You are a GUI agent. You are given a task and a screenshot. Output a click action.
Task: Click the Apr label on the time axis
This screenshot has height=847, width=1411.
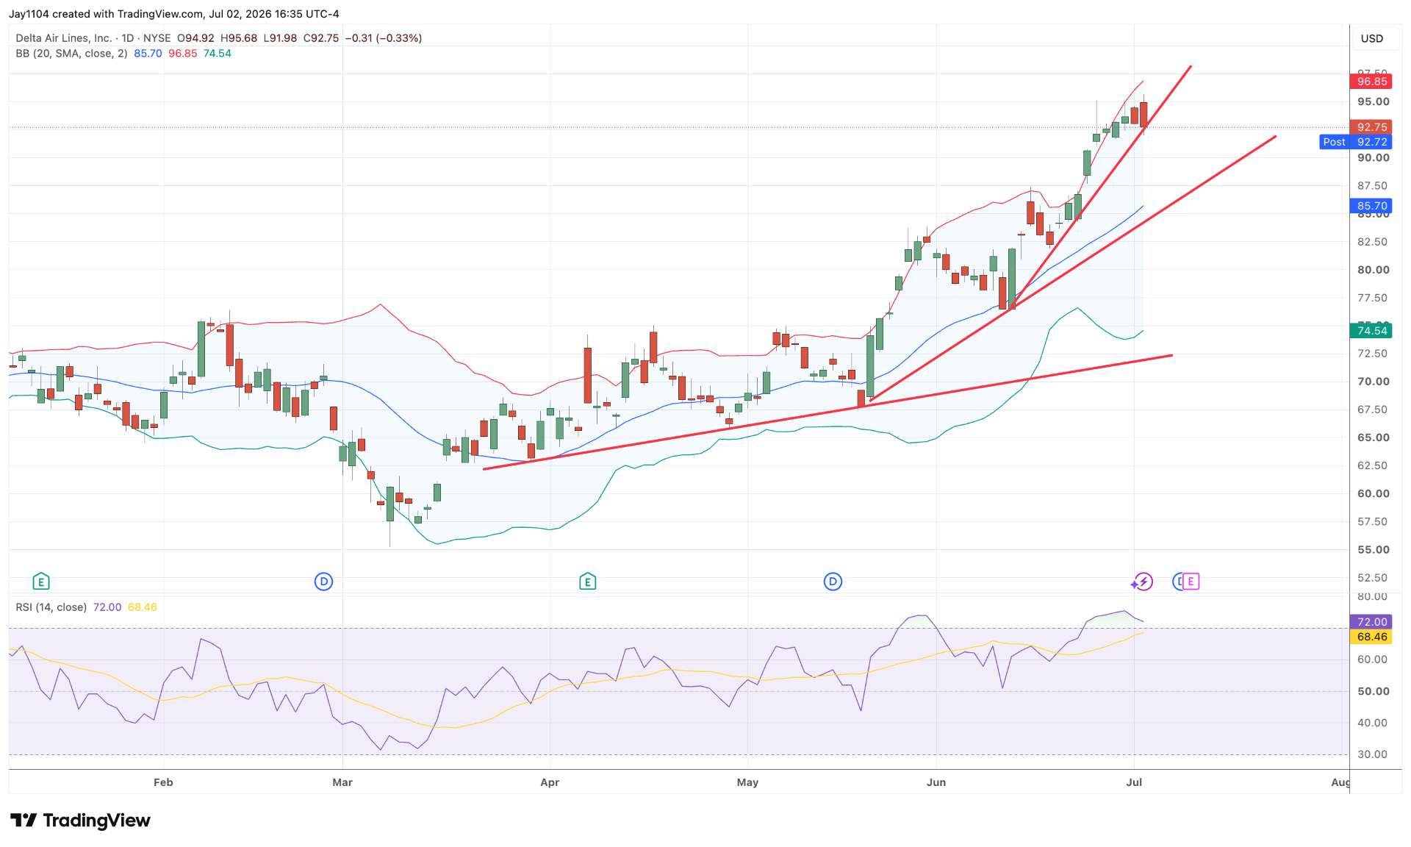[x=550, y=782]
